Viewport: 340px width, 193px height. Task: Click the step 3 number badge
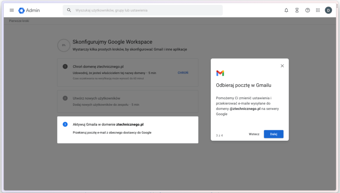pos(65,124)
